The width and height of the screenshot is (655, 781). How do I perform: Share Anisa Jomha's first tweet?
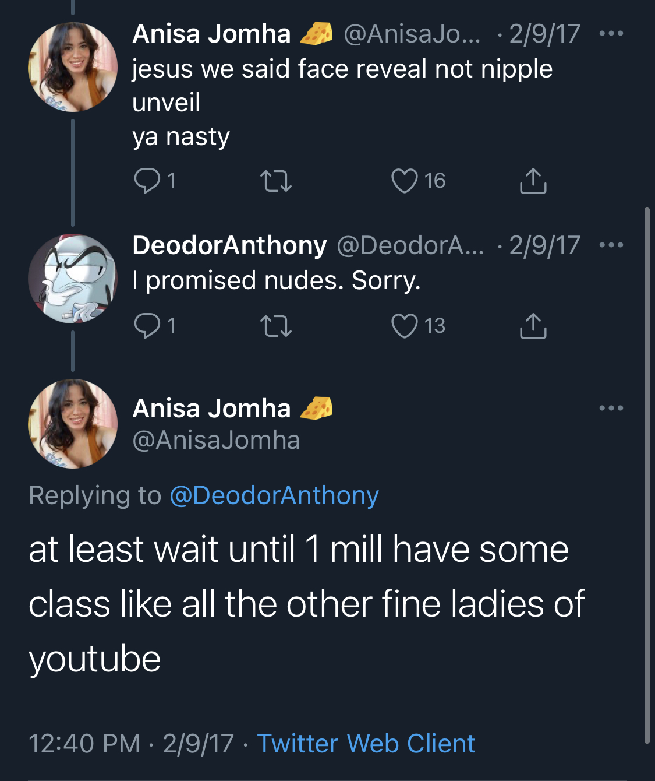(533, 181)
